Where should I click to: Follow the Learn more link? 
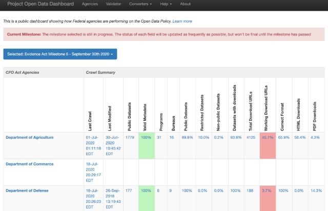pyautogui.click(x=182, y=21)
